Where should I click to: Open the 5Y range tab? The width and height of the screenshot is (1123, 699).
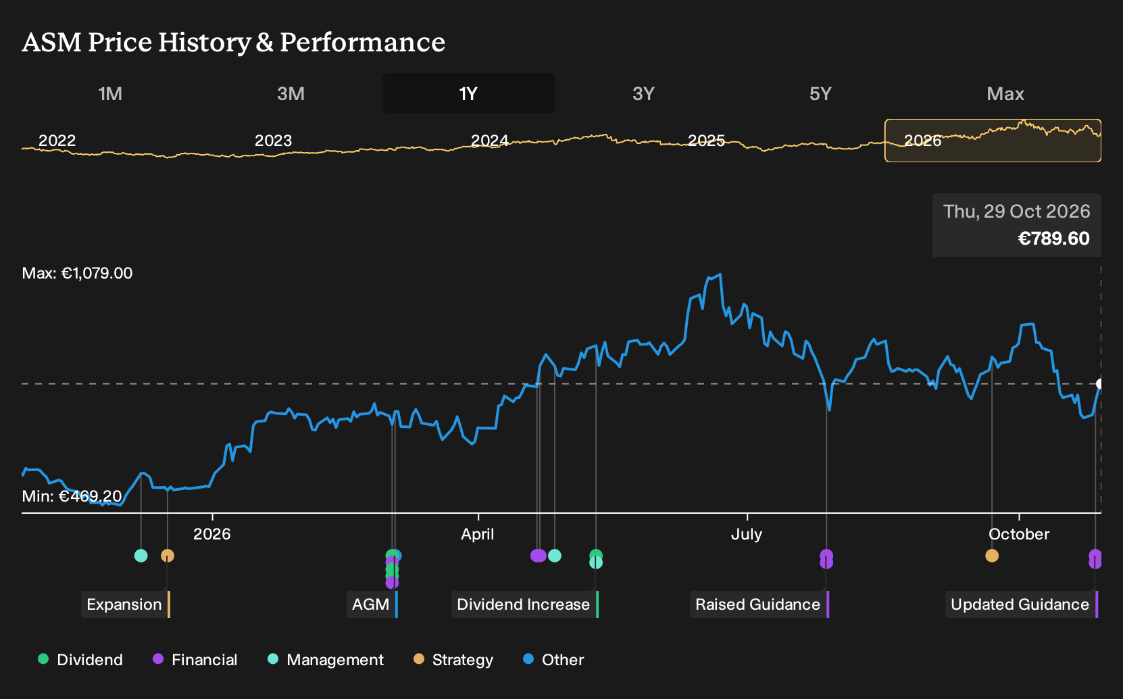[820, 93]
